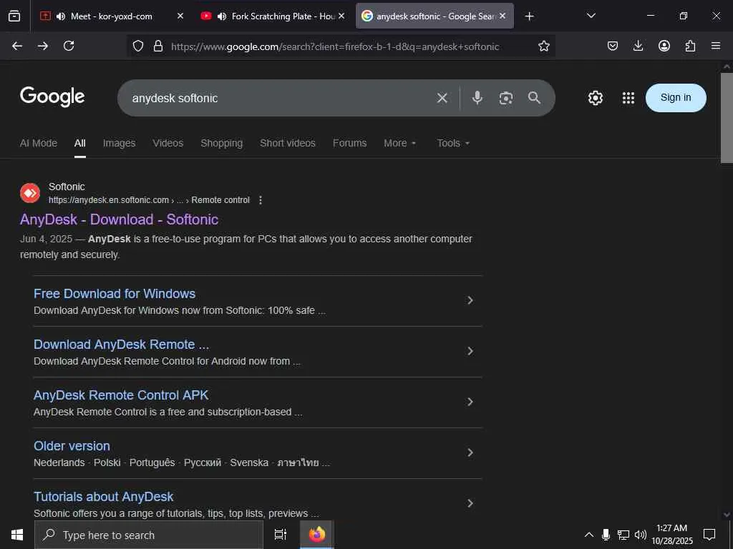733x549 pixels.
Task: Click the page vertical scrollbar thumb
Action: (727, 118)
